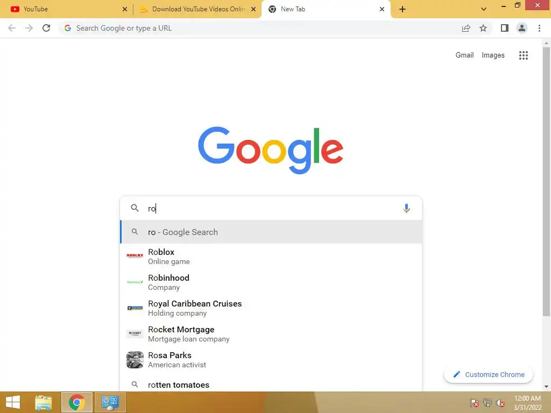The width and height of the screenshot is (551, 413).
Task: Click the Roblox logo suggestion icon
Action: [135, 256]
